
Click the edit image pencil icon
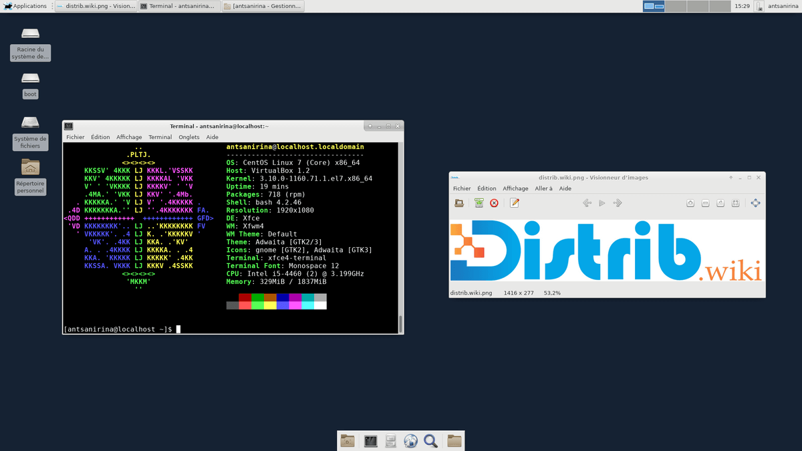click(515, 203)
